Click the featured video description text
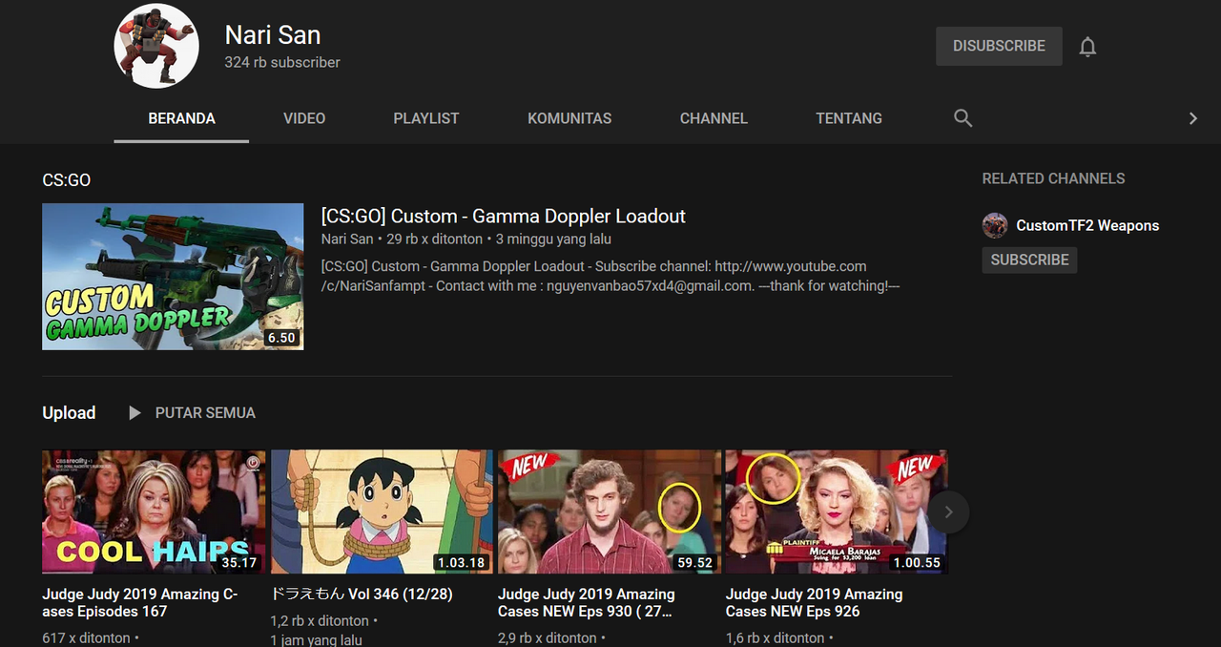 click(611, 276)
